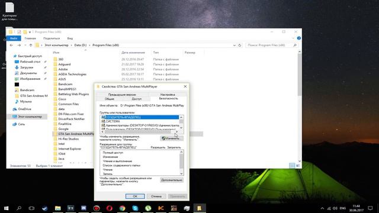This screenshot has width=379, height=213.
Task: Open the Windows Start menu
Action: point(6,208)
